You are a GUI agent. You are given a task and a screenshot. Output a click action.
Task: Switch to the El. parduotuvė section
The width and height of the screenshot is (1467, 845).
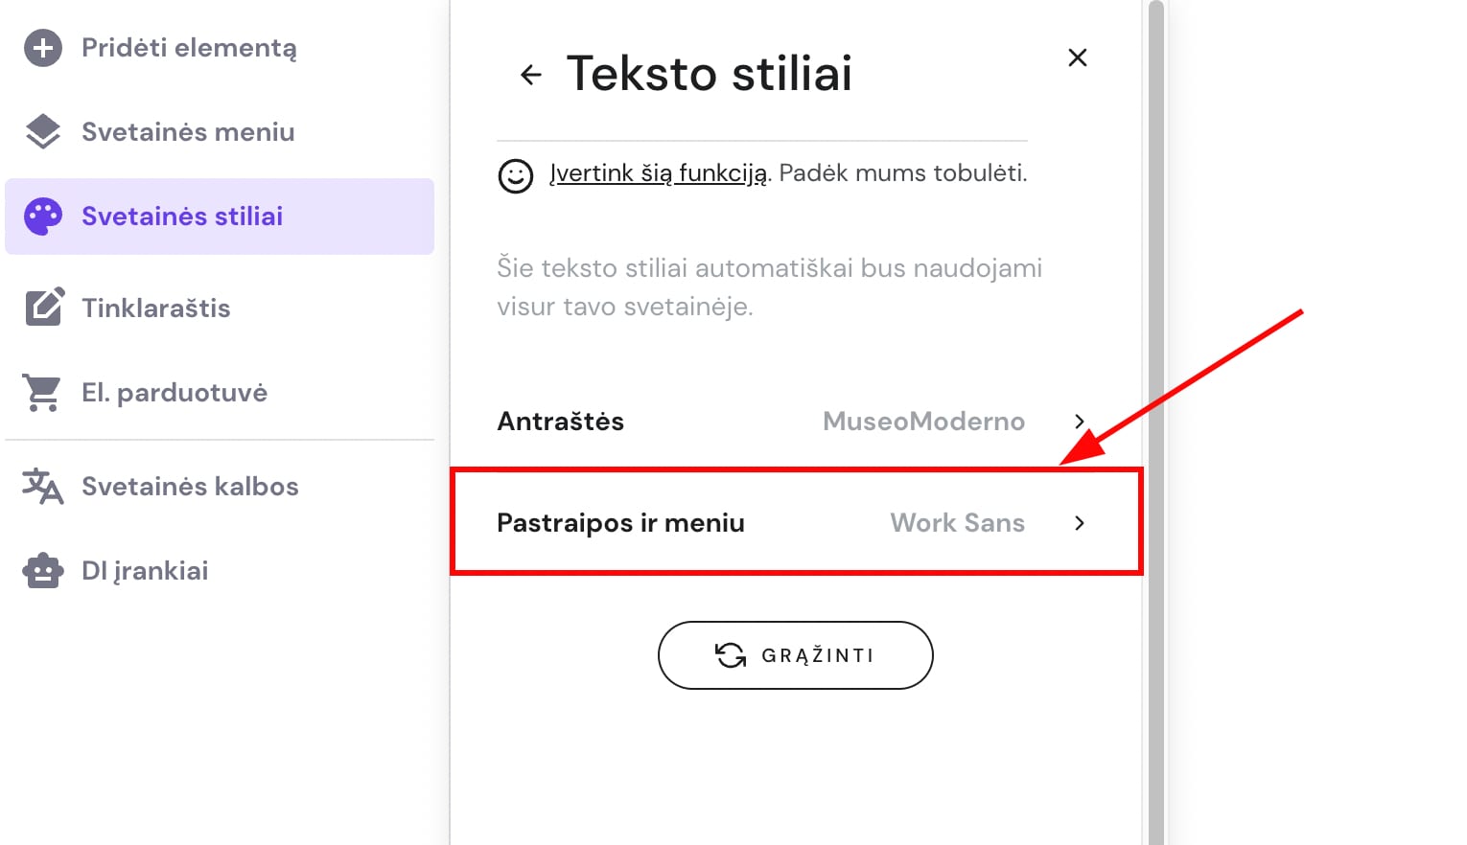[x=175, y=391]
